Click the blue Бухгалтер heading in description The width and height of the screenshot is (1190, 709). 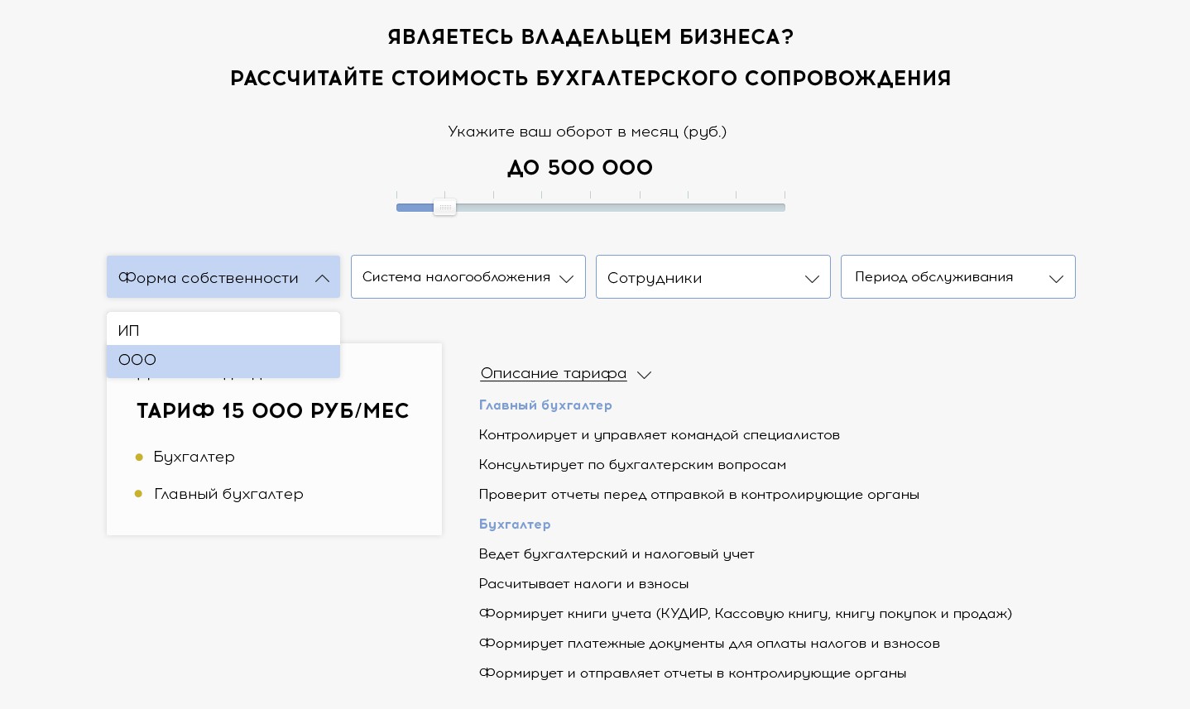[515, 525]
